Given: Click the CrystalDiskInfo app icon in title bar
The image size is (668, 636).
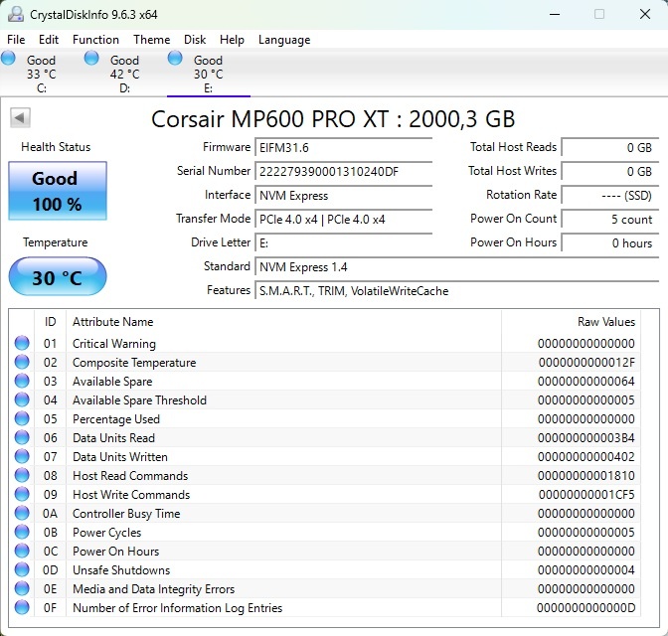Looking at the screenshot, I should (16, 14).
